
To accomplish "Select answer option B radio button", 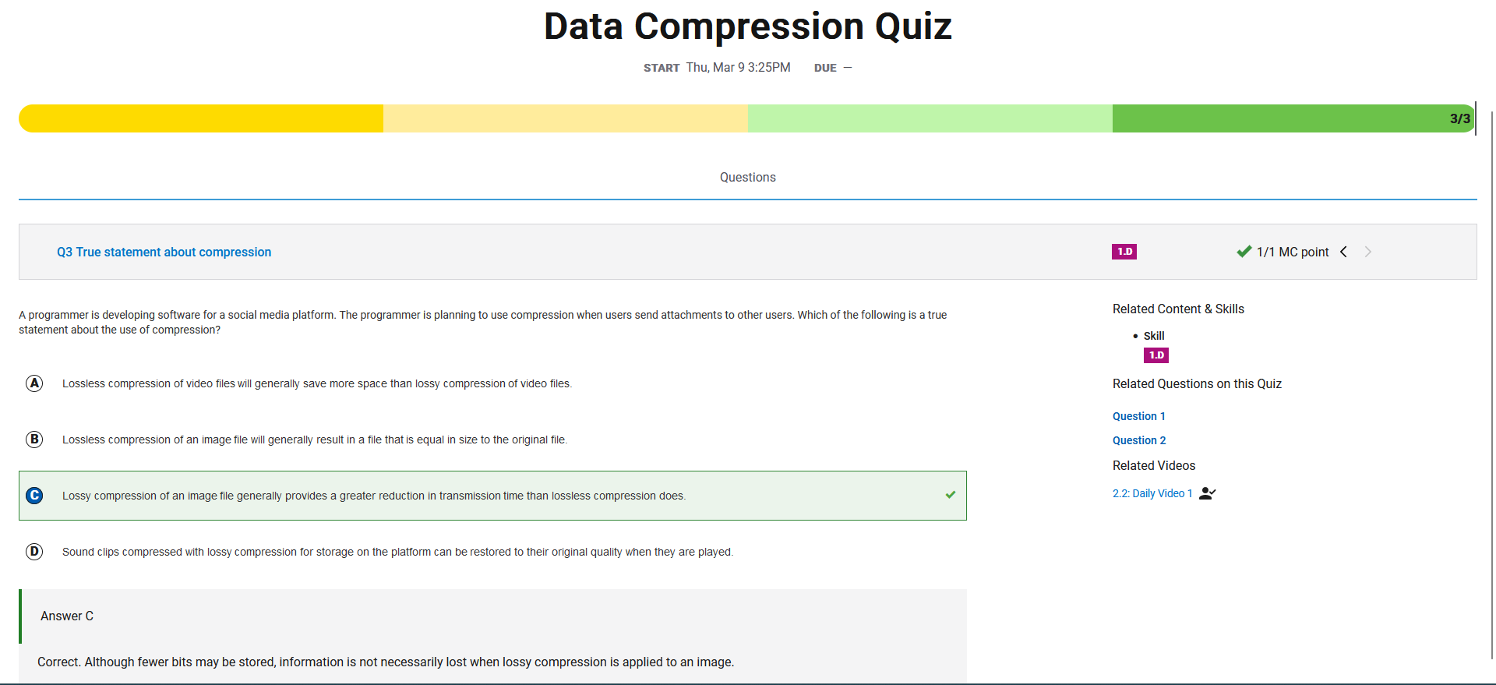I will [34, 440].
